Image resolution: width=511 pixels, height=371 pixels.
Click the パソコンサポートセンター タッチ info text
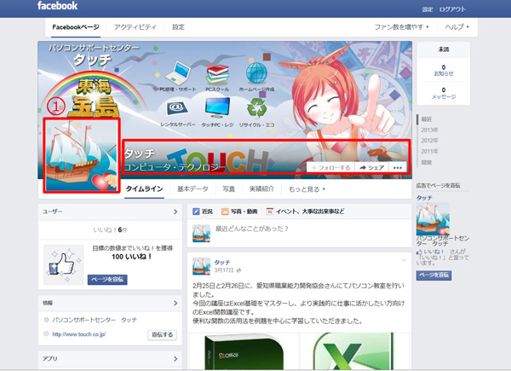pyautogui.click(x=95, y=320)
